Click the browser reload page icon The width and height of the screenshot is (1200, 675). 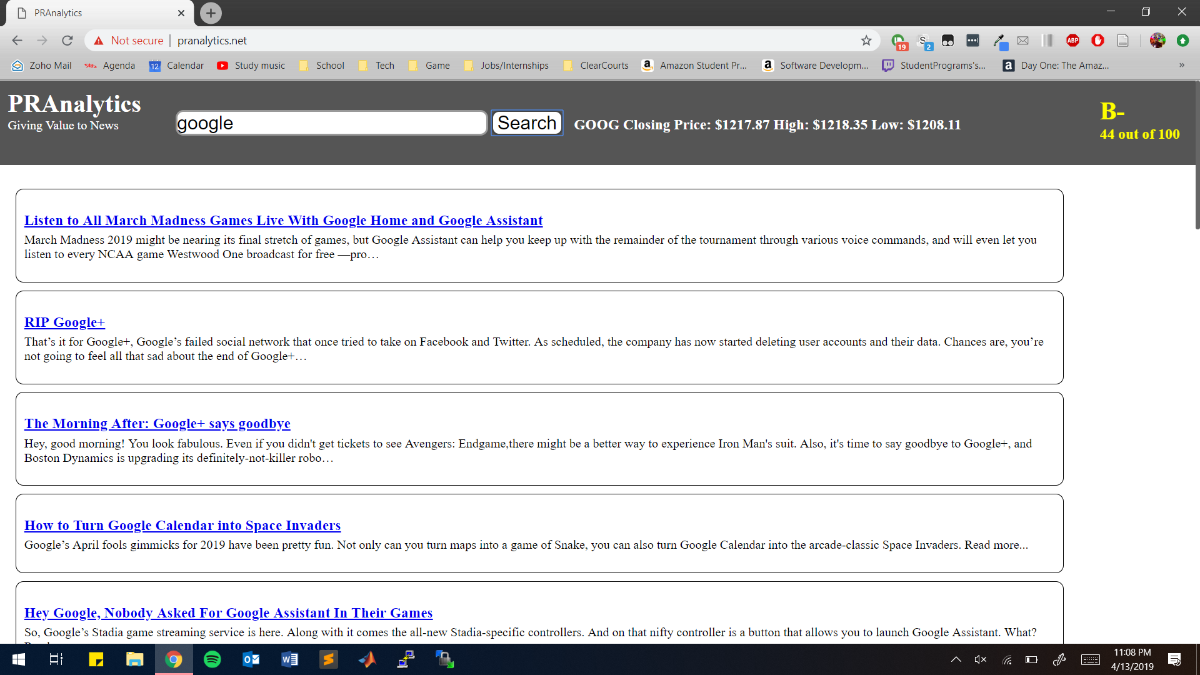tap(67, 41)
